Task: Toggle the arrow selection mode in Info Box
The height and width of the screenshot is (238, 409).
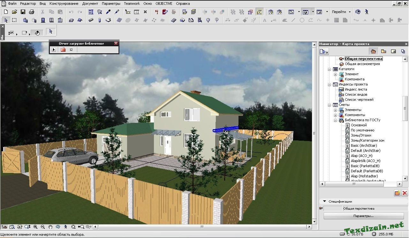Action: (x=51, y=31)
